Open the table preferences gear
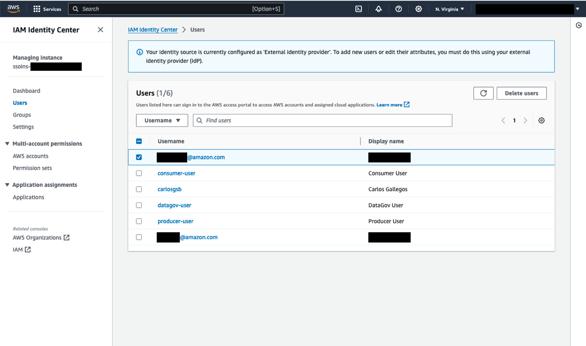This screenshot has width=586, height=346. tap(541, 120)
